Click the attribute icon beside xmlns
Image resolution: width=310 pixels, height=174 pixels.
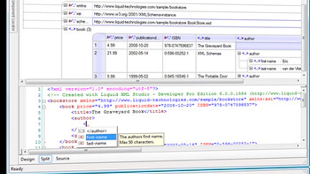[72, 6]
